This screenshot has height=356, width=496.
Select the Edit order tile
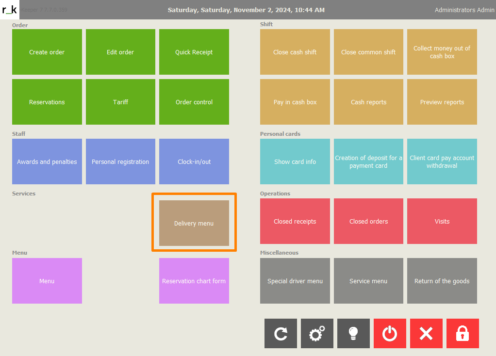coord(120,52)
